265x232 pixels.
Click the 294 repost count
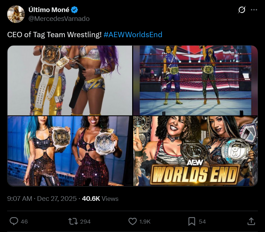(x=85, y=221)
